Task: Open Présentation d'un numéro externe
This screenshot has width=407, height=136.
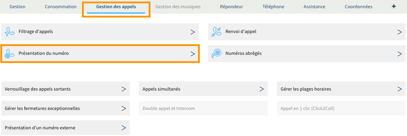Action: coord(40,128)
